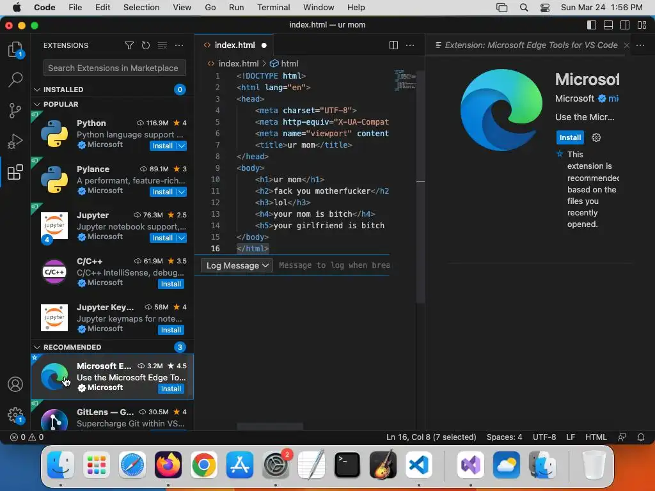This screenshot has width=655, height=491.
Task: Split the editor to the right
Action: pyautogui.click(x=393, y=45)
